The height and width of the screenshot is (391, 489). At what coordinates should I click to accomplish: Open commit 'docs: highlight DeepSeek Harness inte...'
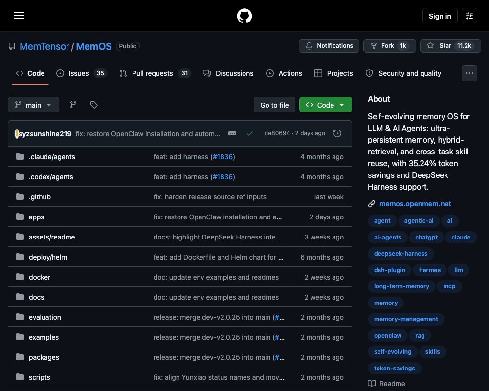pos(217,237)
